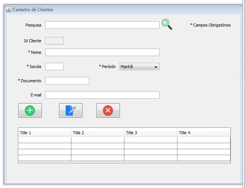Click the Java icon in title bar
Viewport: 245px width, 188px height.
coord(9,9)
